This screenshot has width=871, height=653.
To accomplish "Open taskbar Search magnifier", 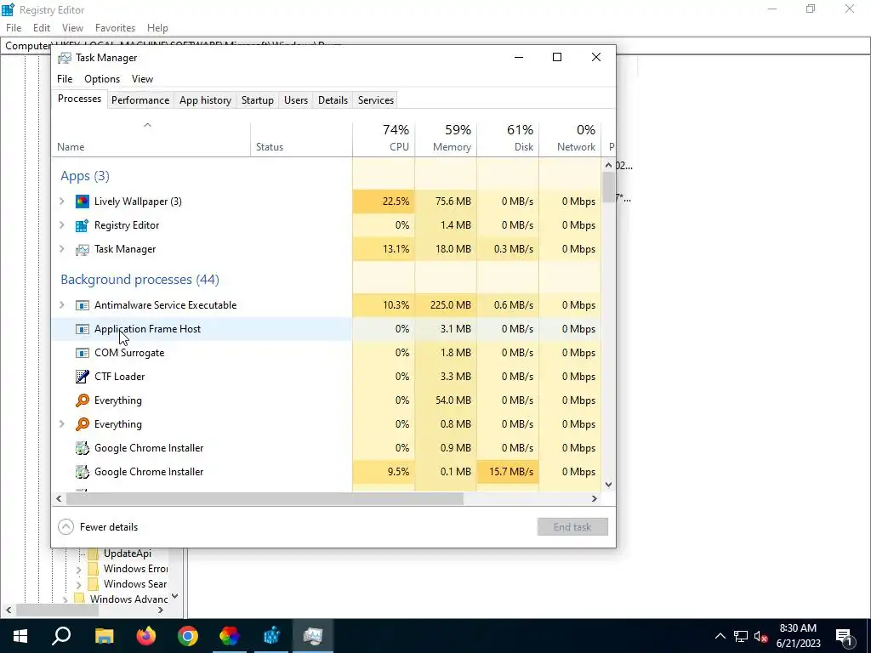I will (61, 636).
